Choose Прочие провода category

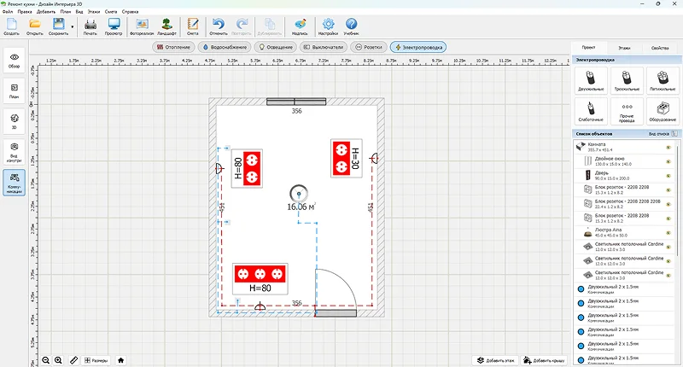[x=627, y=111]
